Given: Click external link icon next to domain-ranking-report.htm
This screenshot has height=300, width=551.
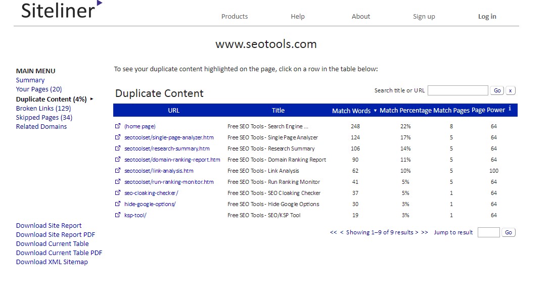Looking at the screenshot, I should (x=118, y=160).
